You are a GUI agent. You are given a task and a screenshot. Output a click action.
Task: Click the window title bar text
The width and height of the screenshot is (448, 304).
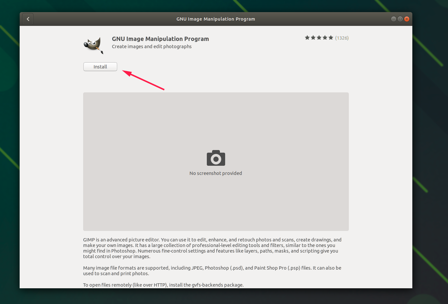coord(216,19)
